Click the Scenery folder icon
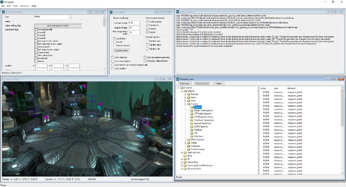This screenshot has height=187, width=346. coord(188,104)
